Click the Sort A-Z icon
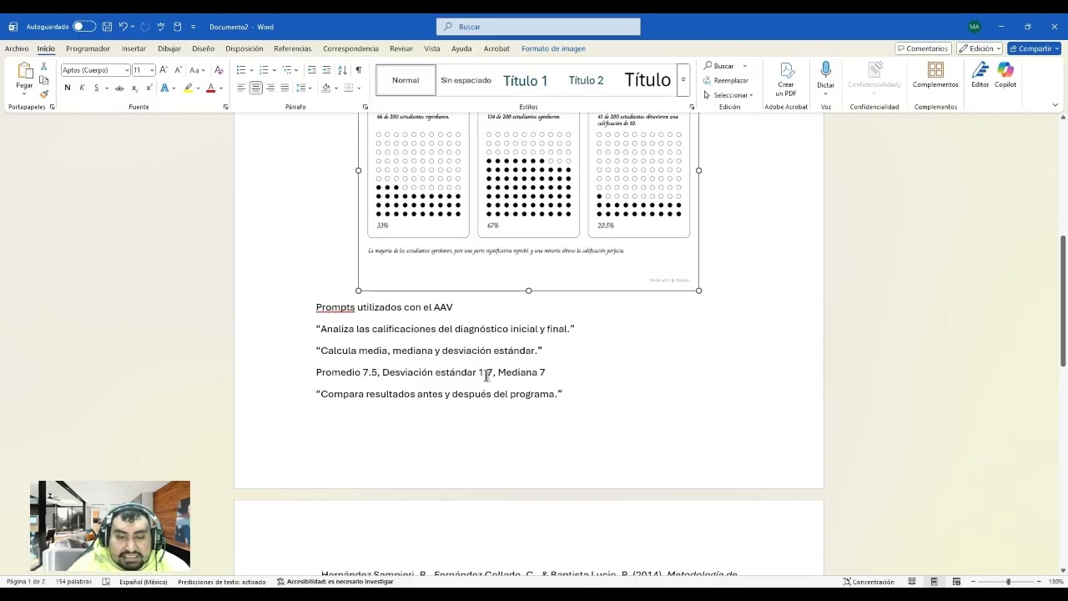Viewport: 1068px width, 601px height. 342,70
